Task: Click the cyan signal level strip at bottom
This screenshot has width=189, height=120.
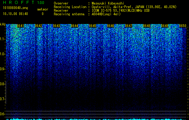Action: pyautogui.click(x=96, y=119)
